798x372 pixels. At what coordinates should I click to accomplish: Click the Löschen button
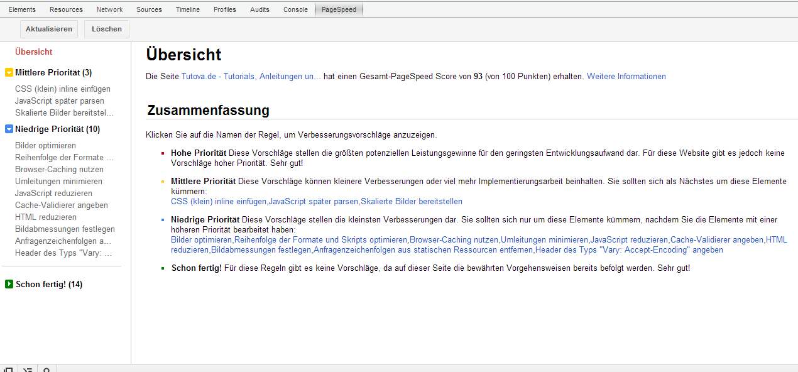tap(107, 29)
